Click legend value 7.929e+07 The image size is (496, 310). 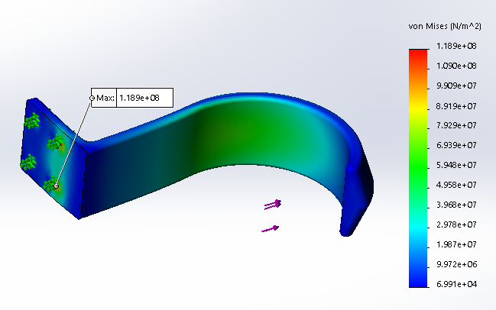pos(456,125)
